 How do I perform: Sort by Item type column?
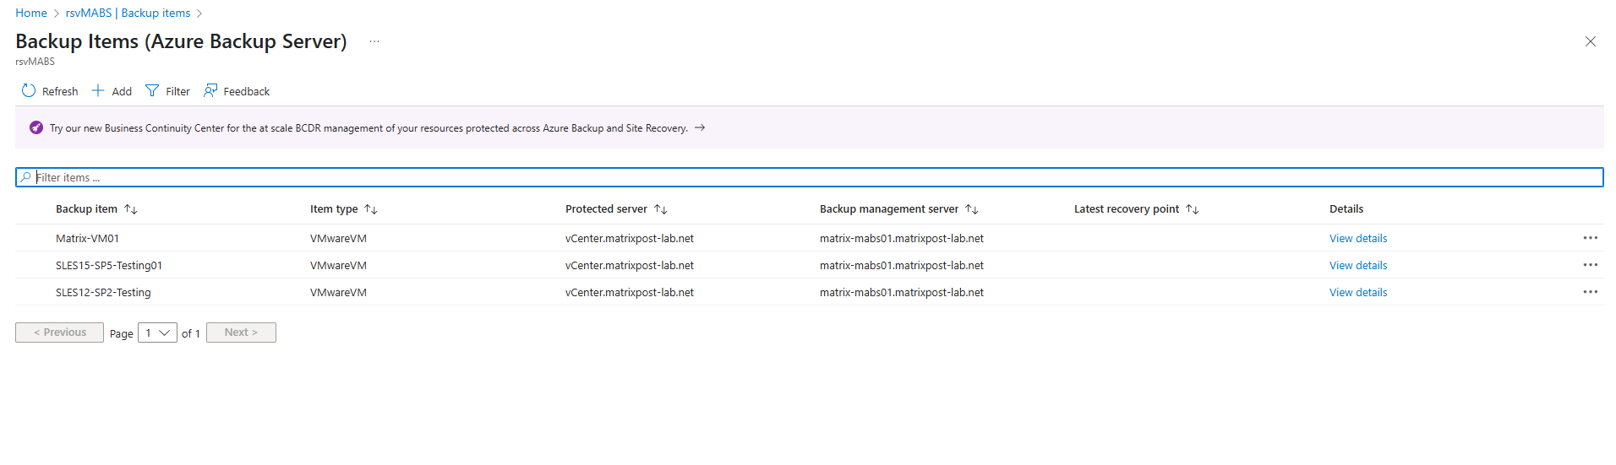[x=371, y=209]
